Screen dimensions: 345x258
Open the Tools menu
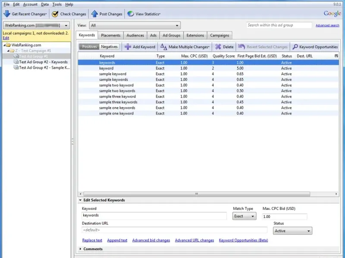pos(57,4)
